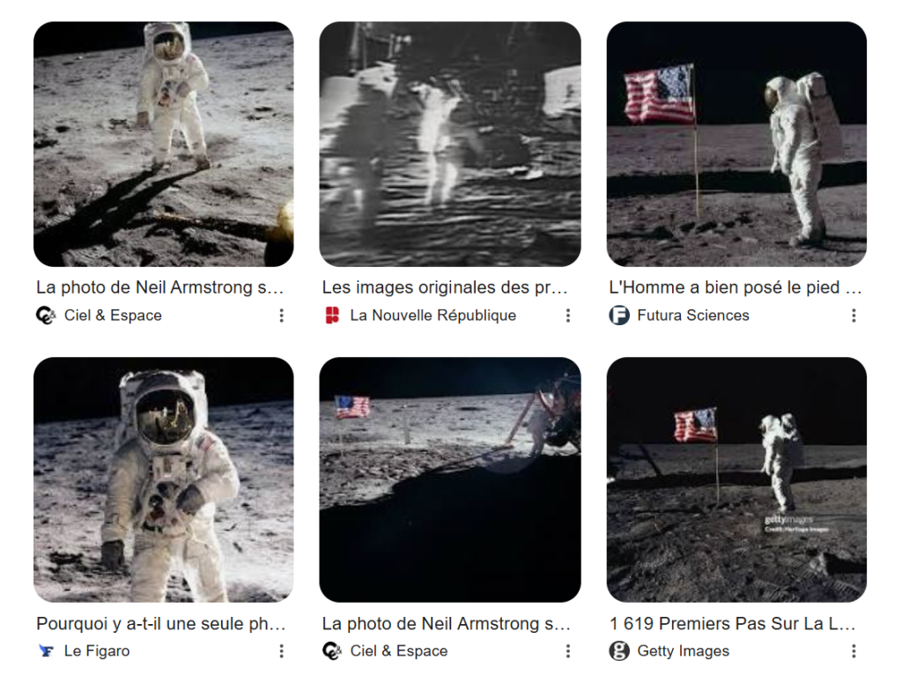Click the Le Figaro source name

[x=97, y=650]
